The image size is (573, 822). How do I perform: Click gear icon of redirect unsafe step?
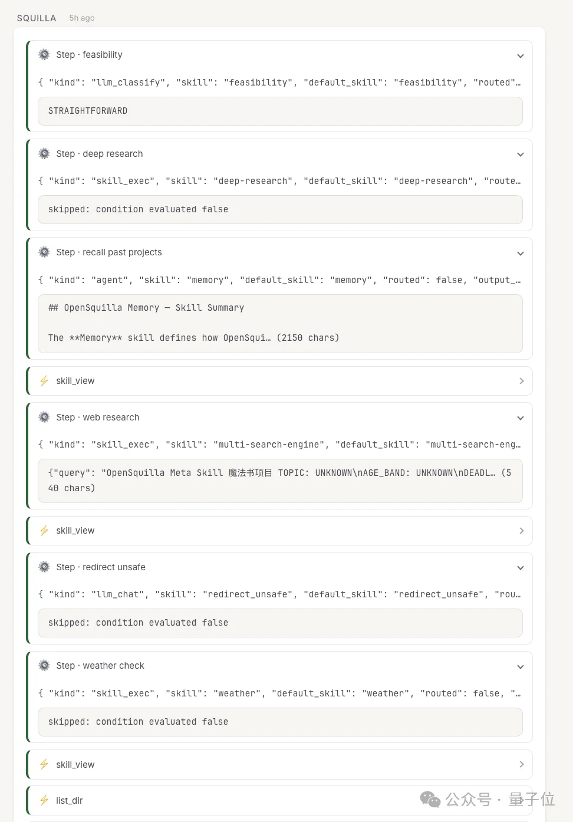coord(44,567)
